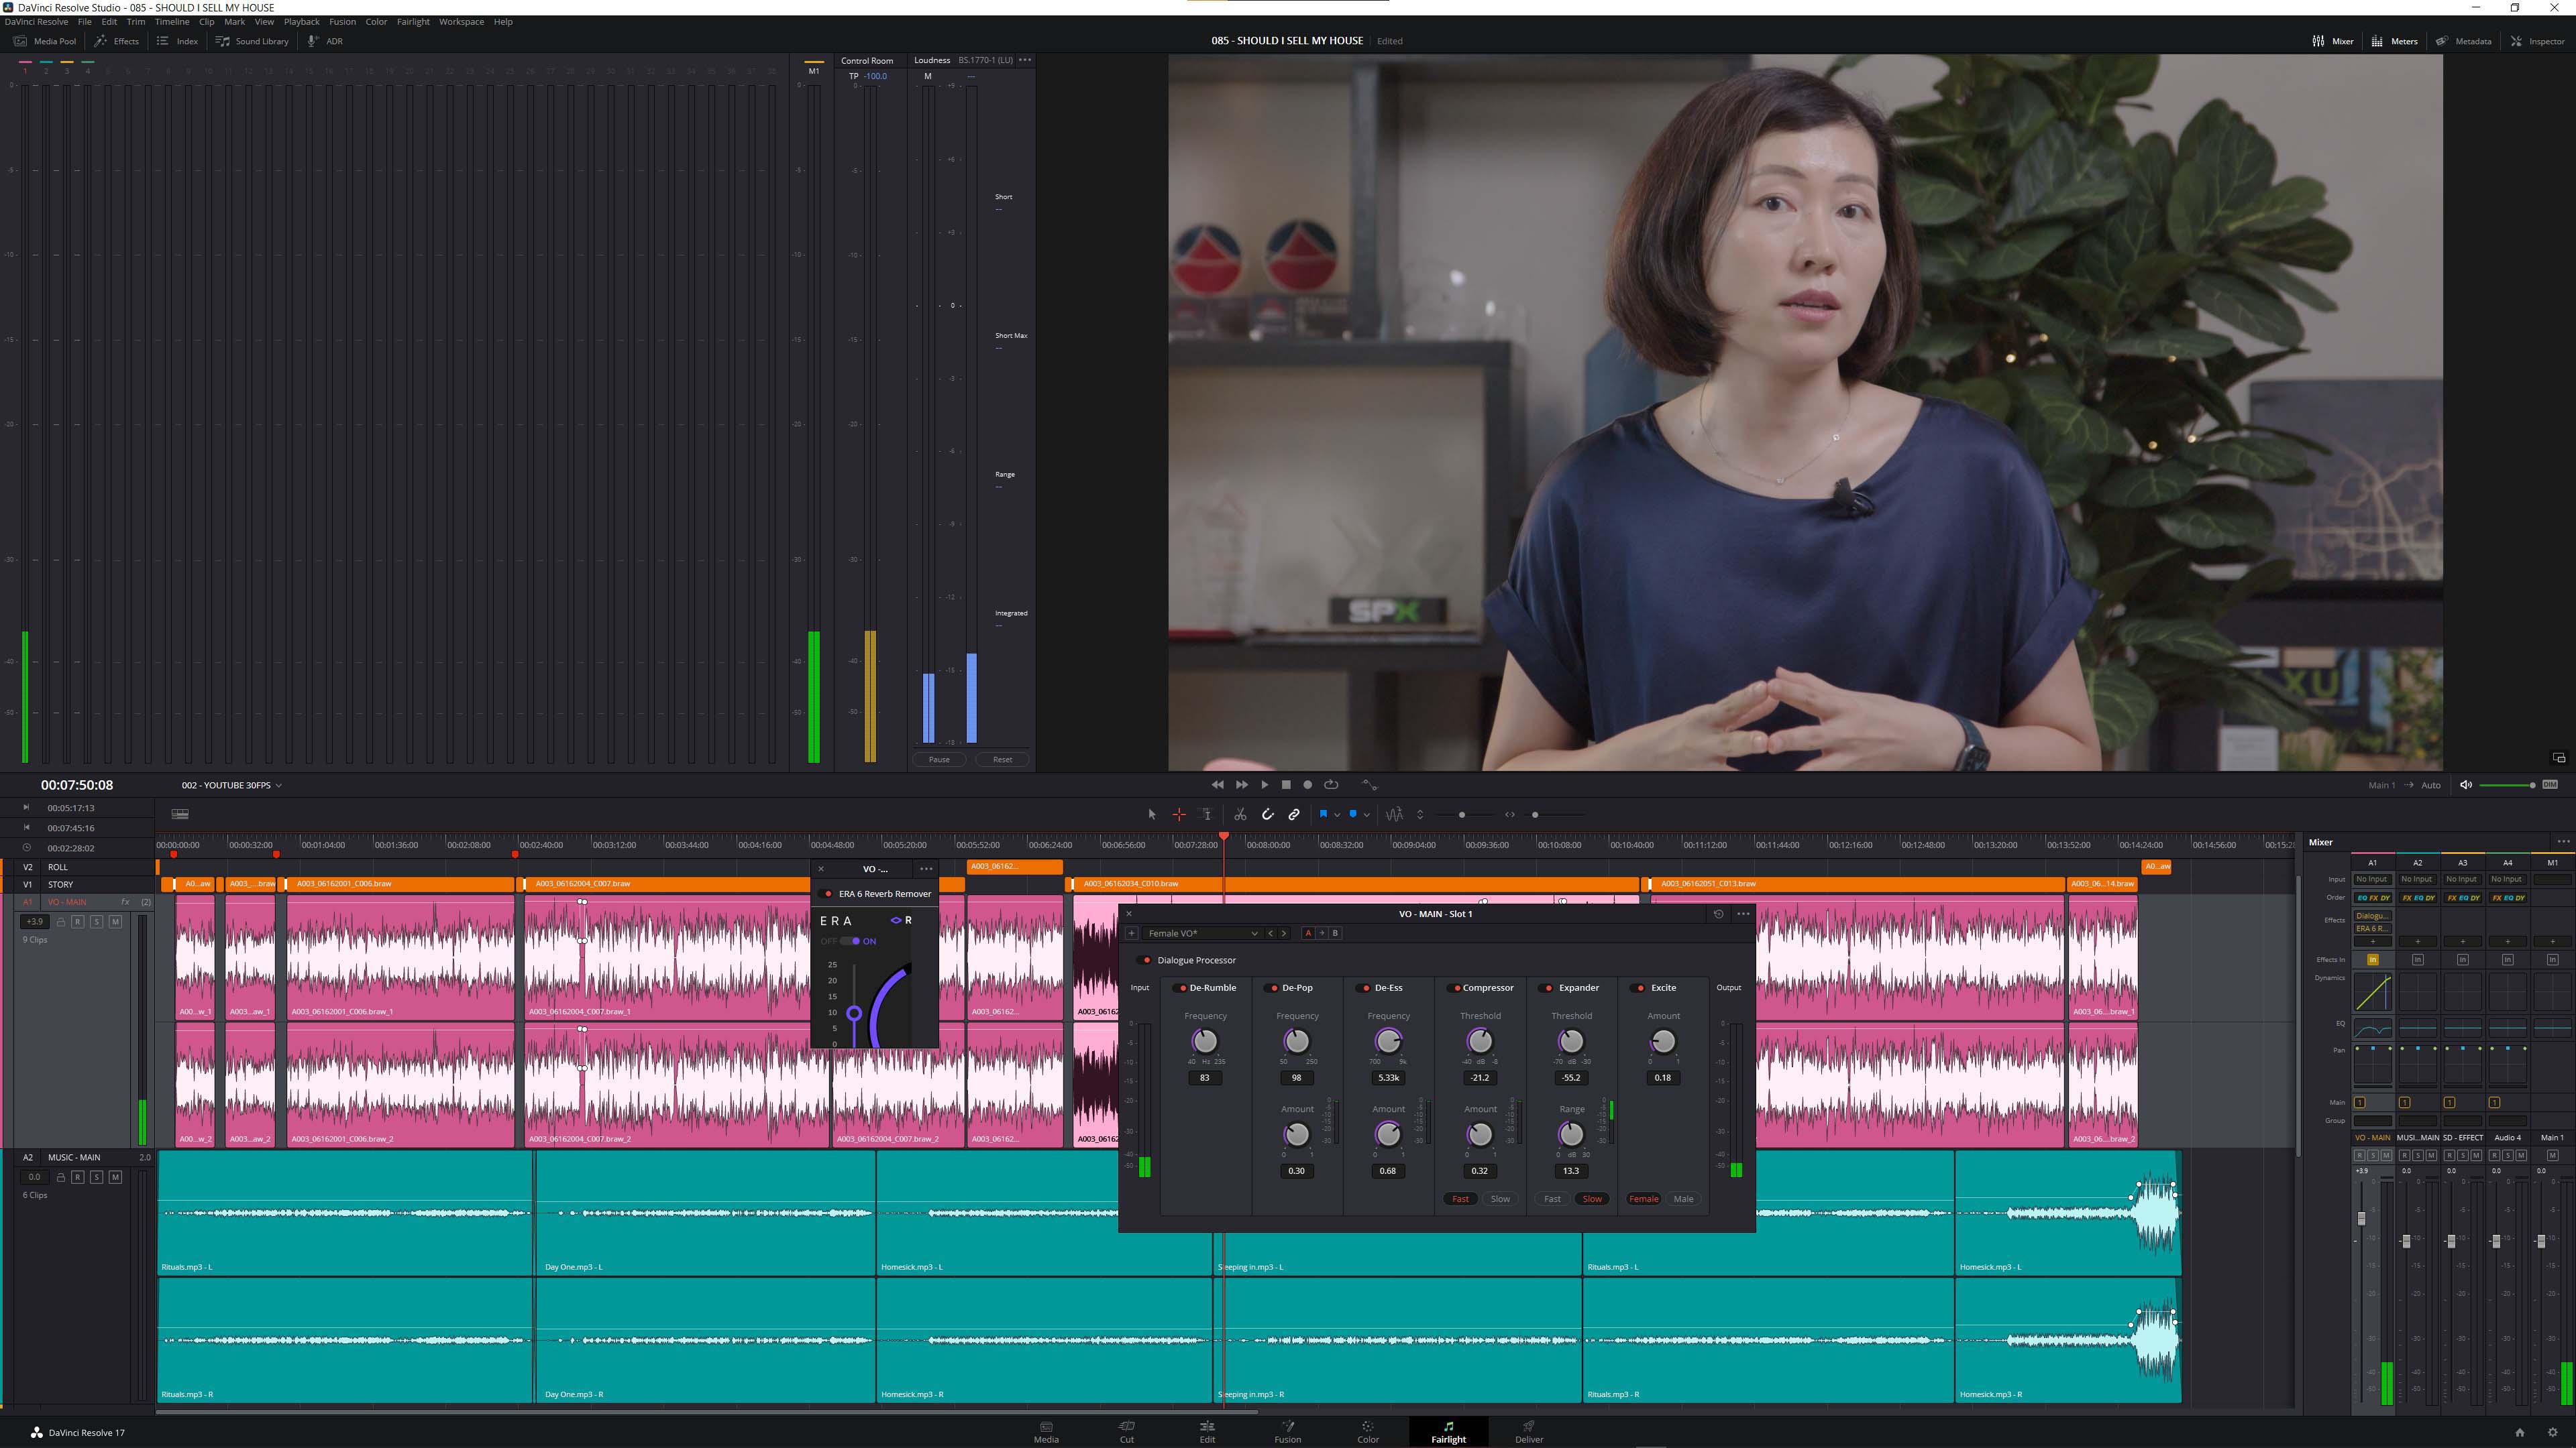This screenshot has height=1448, width=2576.
Task: Select the Male Excite voice option
Action: (1683, 1199)
